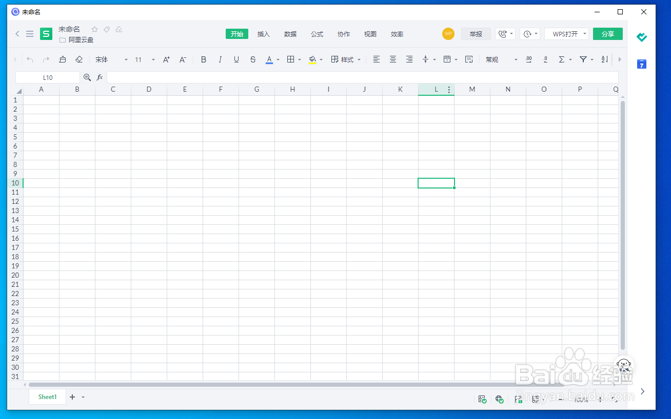Open the font color dropdown arrow

pos(278,60)
